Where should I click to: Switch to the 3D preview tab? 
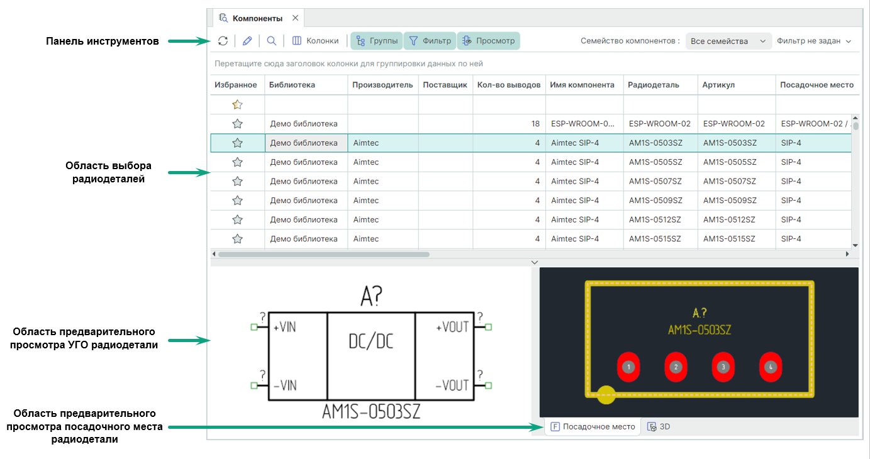[x=659, y=426]
